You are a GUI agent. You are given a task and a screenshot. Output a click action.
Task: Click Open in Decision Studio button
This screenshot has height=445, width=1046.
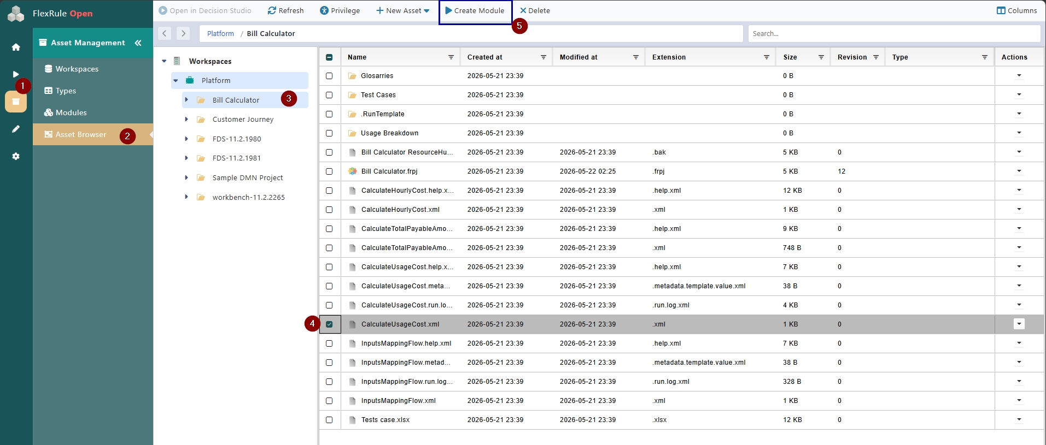[x=205, y=10]
